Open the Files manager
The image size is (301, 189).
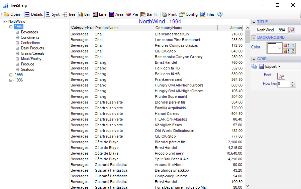[207, 14]
